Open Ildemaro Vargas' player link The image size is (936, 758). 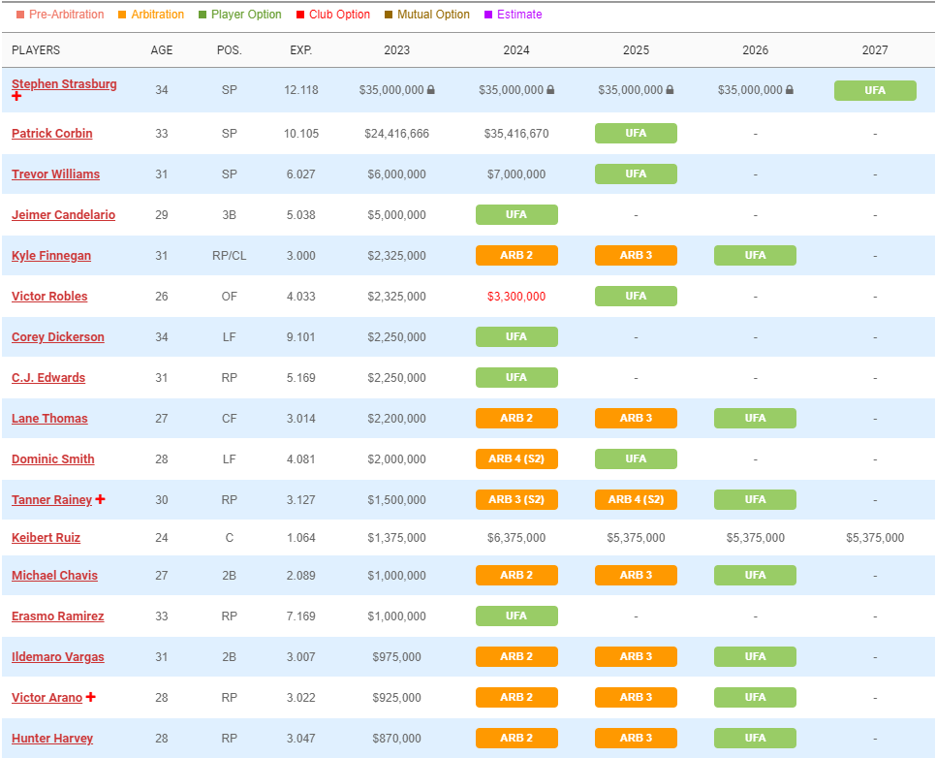58,657
